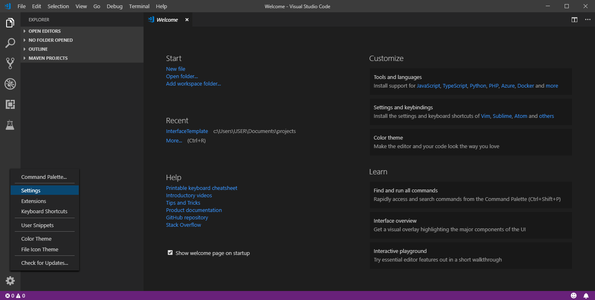Close the Welcome tab
This screenshot has width=595, height=300.
point(187,20)
